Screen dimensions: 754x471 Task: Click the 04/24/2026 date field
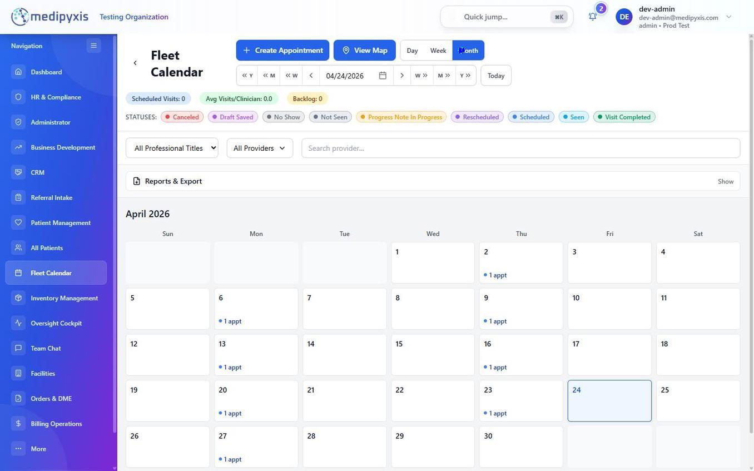[345, 76]
